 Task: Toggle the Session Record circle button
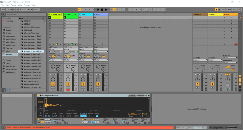tap(123, 9)
